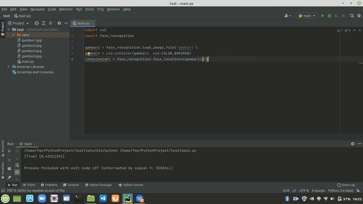This screenshot has width=363, height=204.
Task: Change Python 3.6 interpreter in status bar
Action: click(x=340, y=190)
